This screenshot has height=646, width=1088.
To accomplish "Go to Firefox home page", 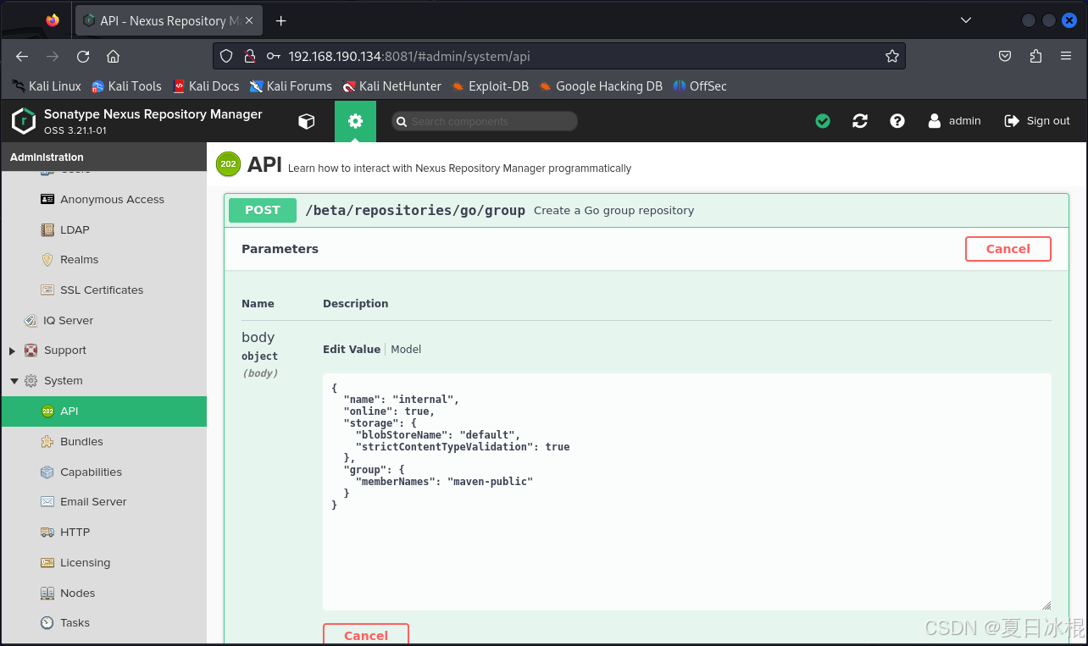I will pos(113,57).
